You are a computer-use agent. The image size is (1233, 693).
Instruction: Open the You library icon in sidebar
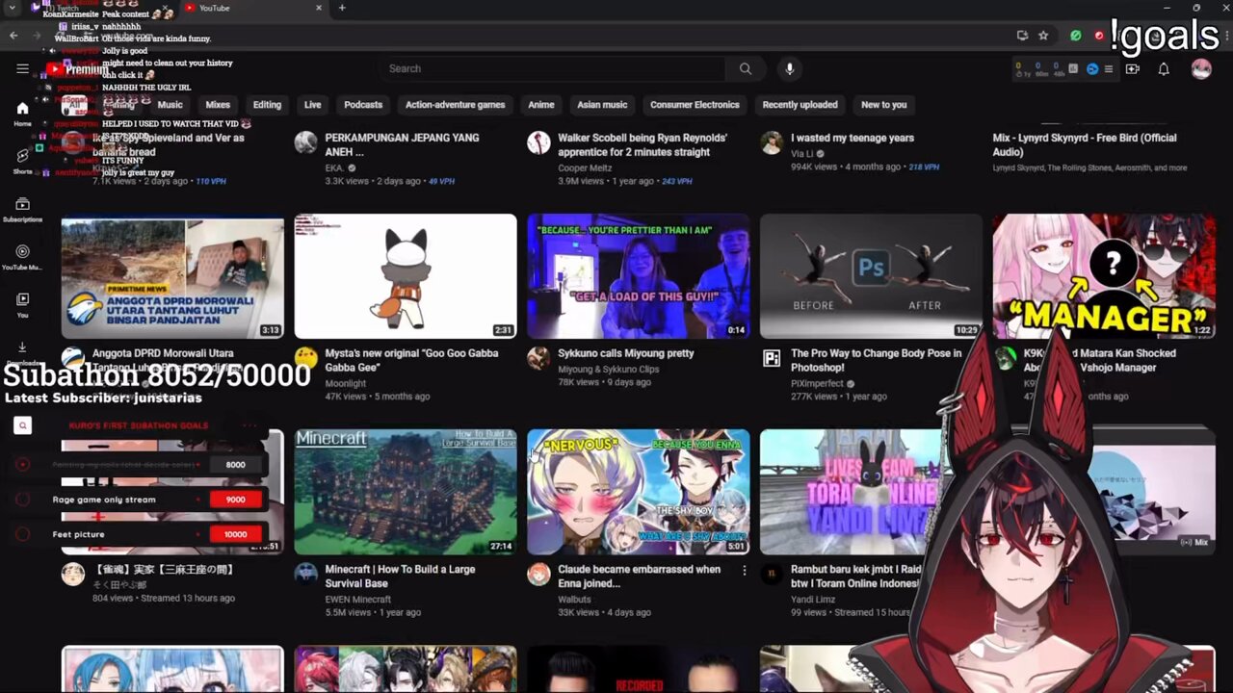(x=22, y=304)
